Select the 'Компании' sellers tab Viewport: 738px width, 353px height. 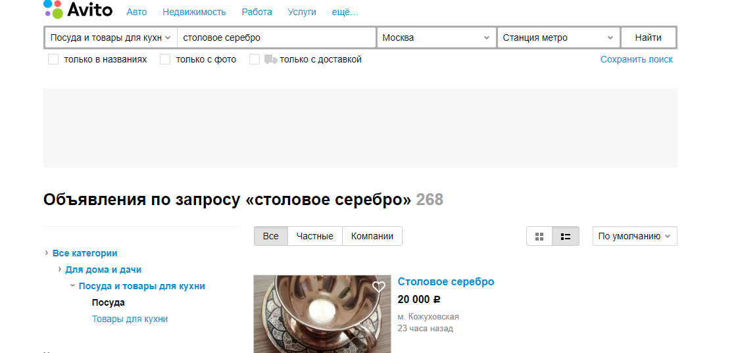click(x=372, y=236)
